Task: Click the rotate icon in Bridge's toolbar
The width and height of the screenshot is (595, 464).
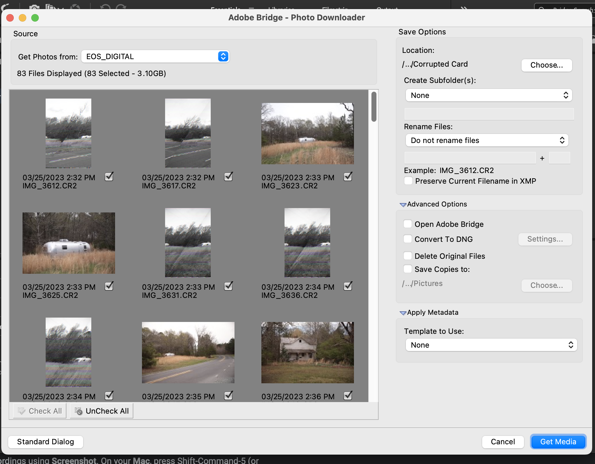Action: [75, 6]
